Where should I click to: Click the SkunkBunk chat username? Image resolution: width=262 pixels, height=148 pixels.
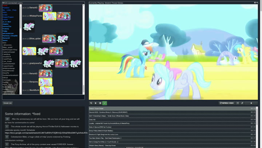pos(34,90)
